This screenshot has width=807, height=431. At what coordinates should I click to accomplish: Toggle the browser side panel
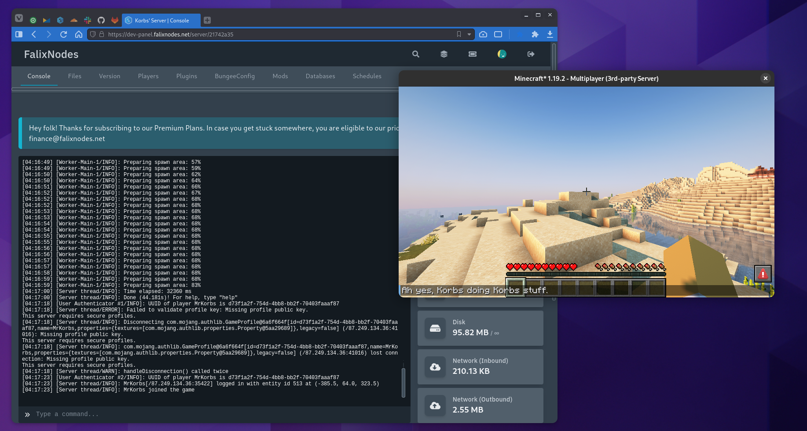tap(19, 34)
